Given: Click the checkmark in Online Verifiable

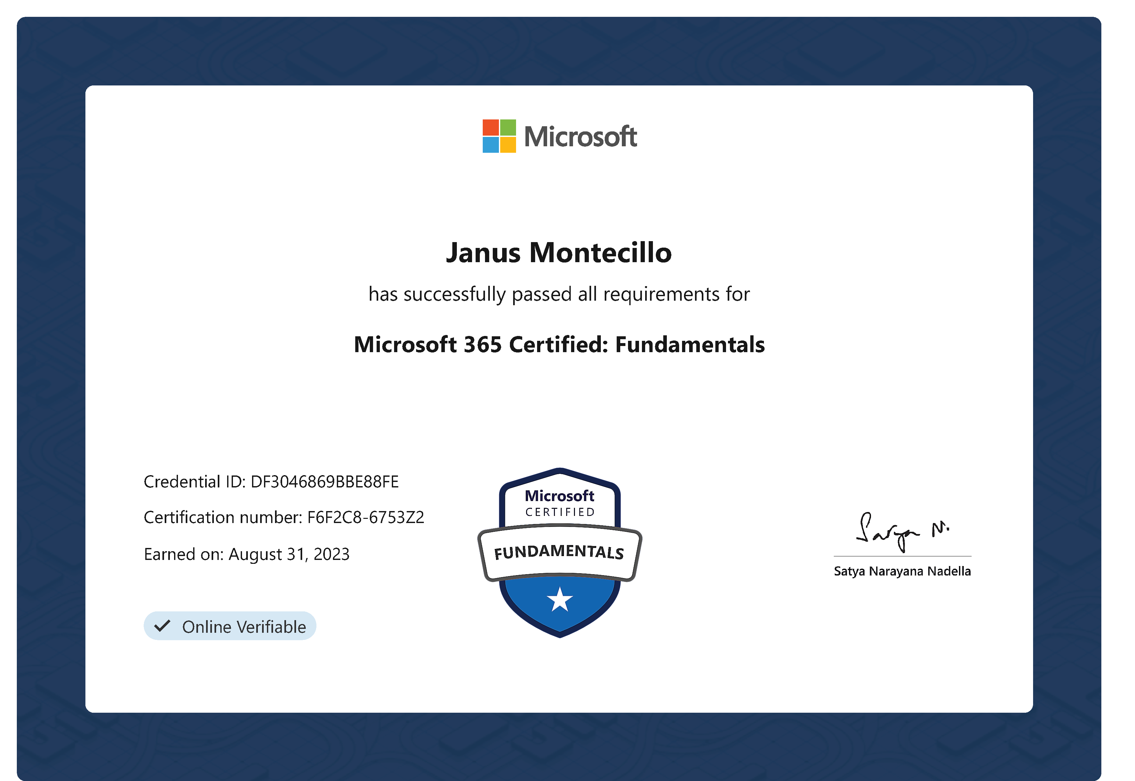Looking at the screenshot, I should tap(162, 626).
